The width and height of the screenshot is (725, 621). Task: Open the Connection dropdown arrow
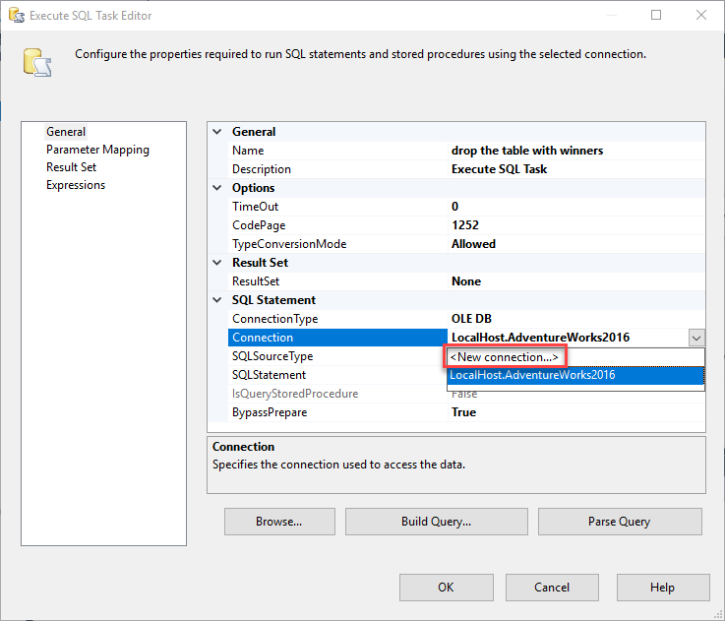[696, 338]
